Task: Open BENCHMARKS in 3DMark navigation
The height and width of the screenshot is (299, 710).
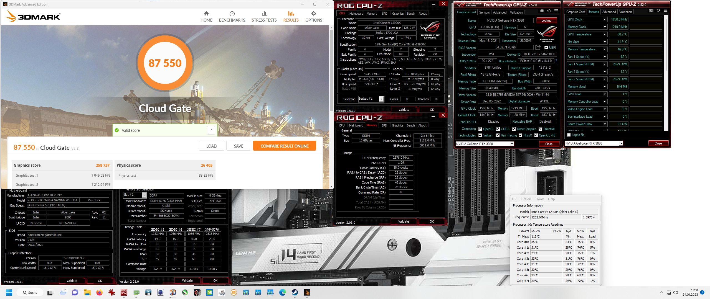Action: coord(232,17)
